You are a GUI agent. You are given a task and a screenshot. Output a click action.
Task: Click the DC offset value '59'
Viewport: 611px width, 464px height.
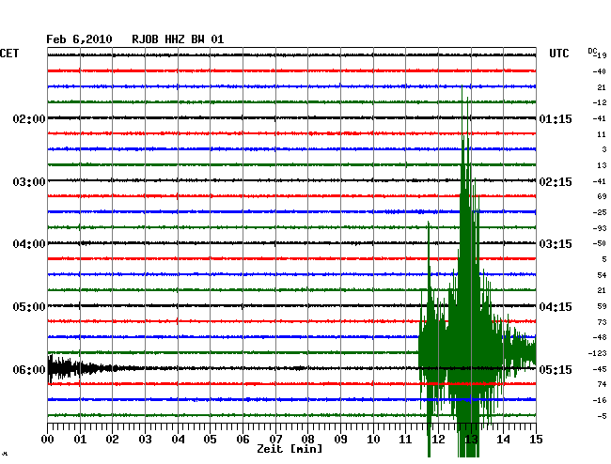tap(602, 307)
